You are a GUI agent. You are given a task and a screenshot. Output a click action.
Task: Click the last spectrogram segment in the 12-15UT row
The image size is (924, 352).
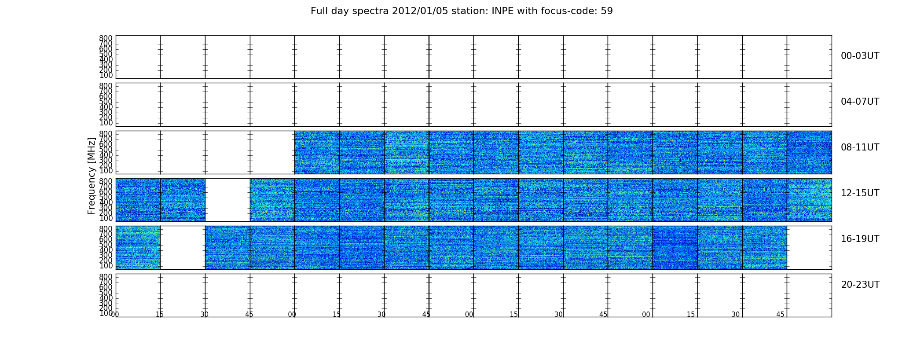pos(809,200)
